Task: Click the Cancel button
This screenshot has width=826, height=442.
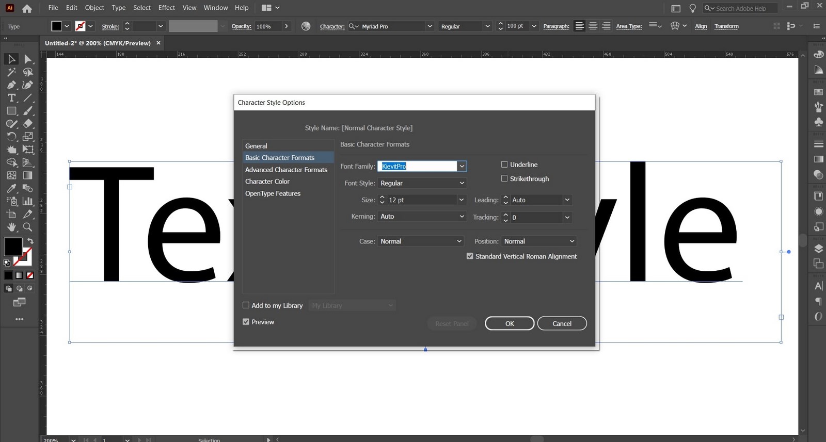Action: [x=562, y=323]
